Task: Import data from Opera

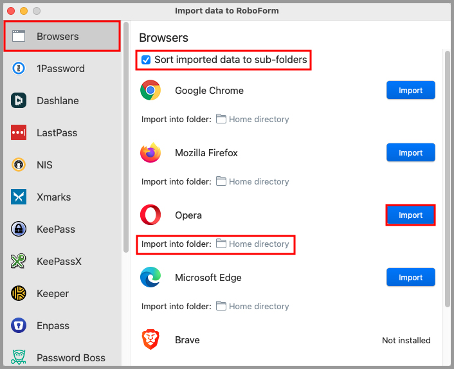Action: click(x=410, y=215)
